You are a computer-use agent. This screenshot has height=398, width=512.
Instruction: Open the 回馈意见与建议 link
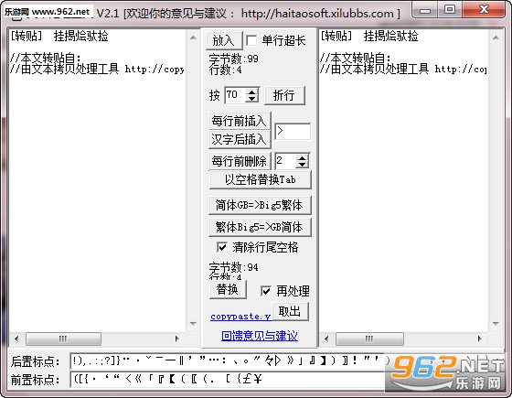260,336
